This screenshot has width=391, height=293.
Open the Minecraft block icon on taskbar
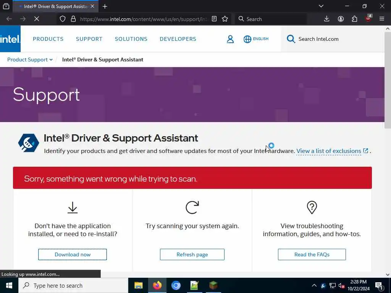(213, 285)
